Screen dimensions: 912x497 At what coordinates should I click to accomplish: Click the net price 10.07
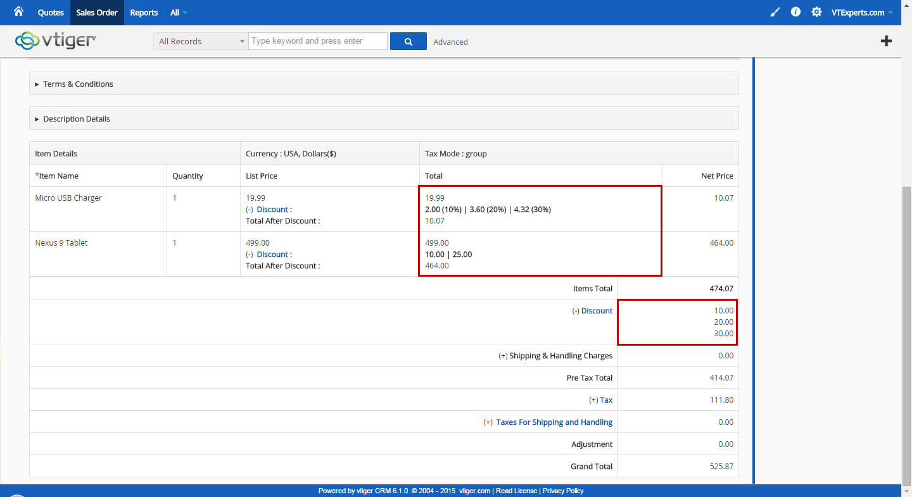(x=723, y=198)
